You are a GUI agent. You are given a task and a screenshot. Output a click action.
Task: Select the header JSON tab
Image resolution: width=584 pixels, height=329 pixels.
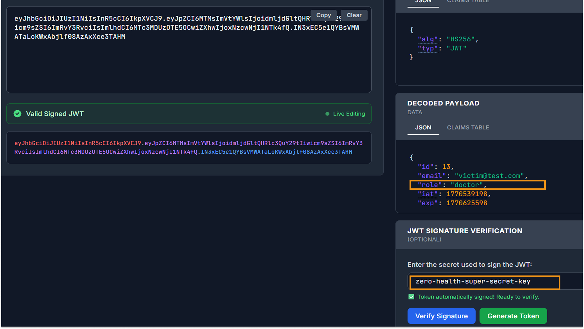423,2
